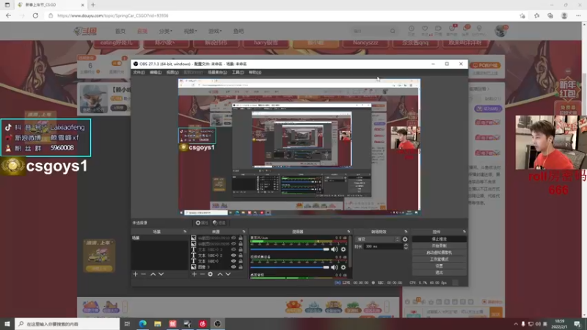
Task: Go to Douyu 首页 home link
Action: tap(120, 31)
